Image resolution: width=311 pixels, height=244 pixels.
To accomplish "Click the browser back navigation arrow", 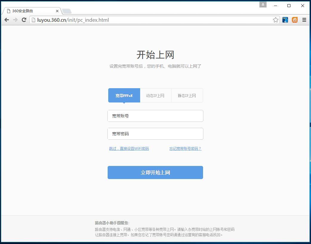I will pos(7,20).
